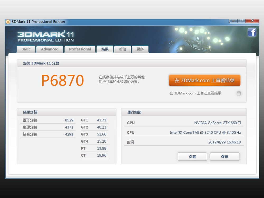Click the 運行細節 panel header

pos(184,112)
